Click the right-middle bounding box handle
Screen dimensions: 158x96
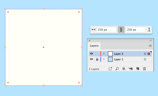(x=82, y=47)
